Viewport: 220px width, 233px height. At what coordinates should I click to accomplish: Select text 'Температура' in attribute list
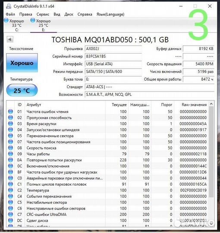point(38,190)
